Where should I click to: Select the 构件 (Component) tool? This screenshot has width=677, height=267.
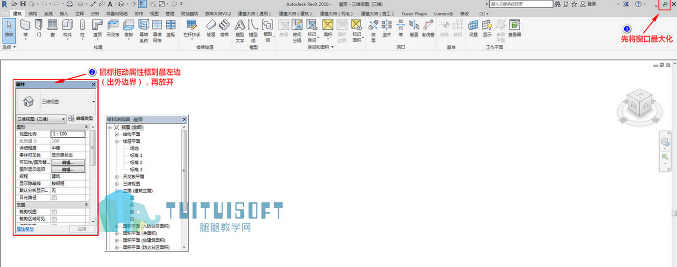[x=68, y=28]
